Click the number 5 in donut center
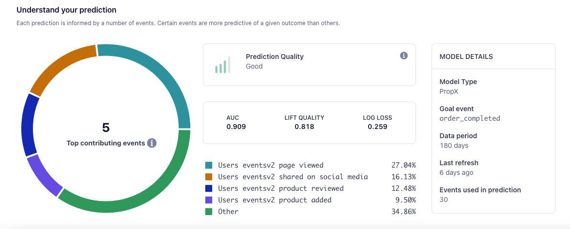Screen dimensions: 570x229 point(106,128)
